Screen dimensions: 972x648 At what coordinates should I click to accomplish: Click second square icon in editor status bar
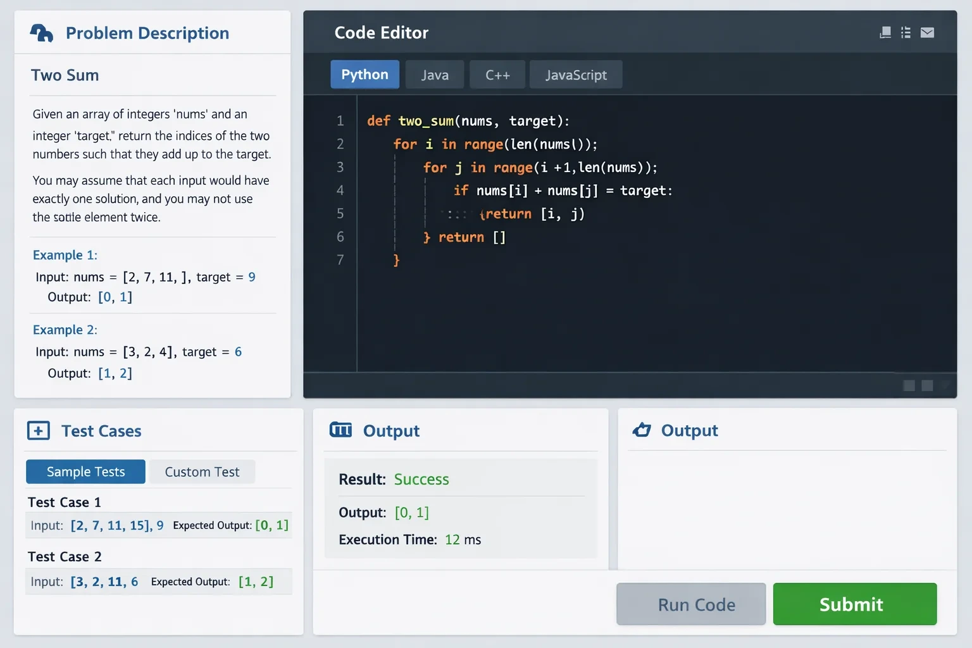[x=928, y=385]
